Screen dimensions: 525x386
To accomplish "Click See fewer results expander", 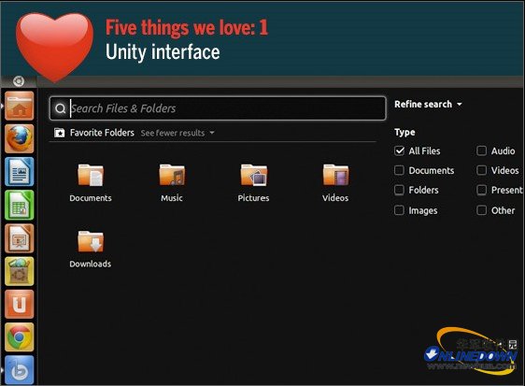I will [x=177, y=133].
